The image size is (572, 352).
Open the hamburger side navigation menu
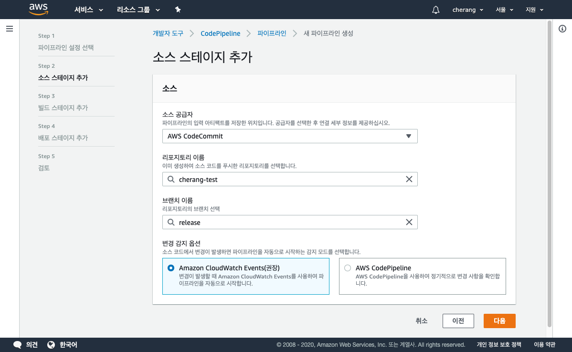(x=10, y=29)
